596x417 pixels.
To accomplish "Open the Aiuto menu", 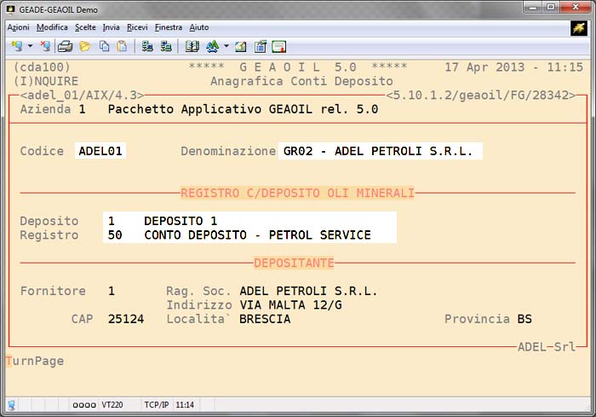I will (x=199, y=27).
